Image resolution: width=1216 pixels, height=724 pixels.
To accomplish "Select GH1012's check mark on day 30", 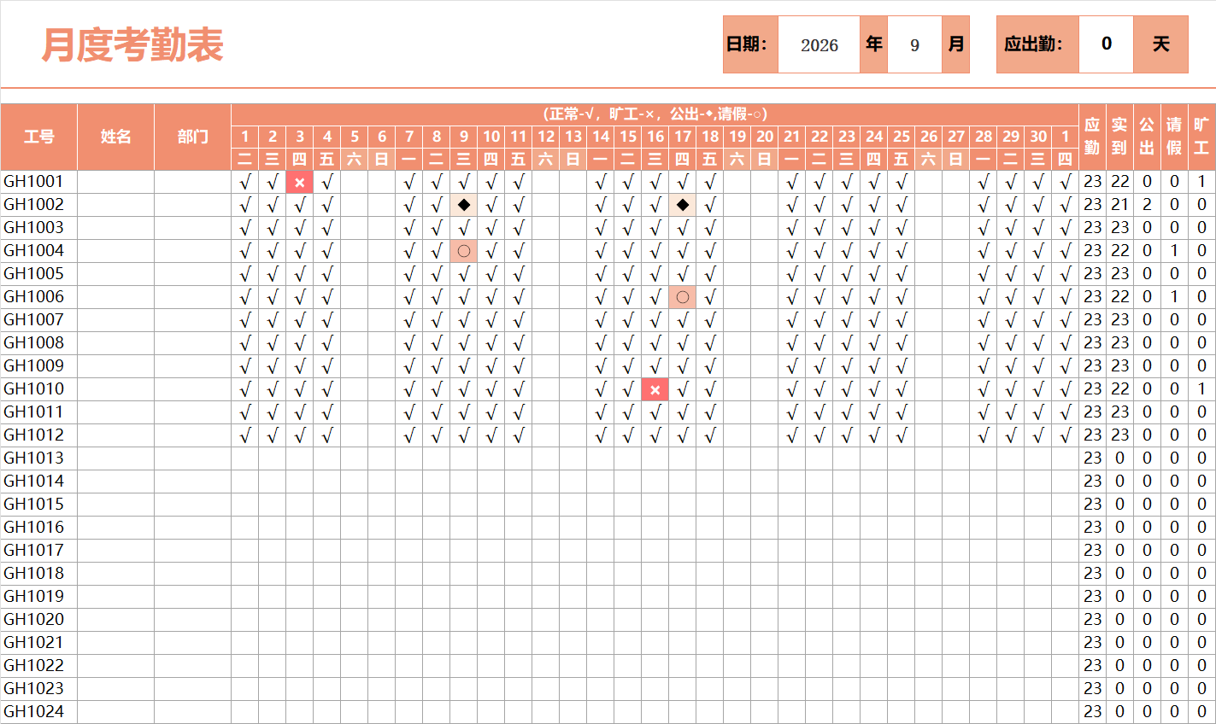I will pos(1037,435).
